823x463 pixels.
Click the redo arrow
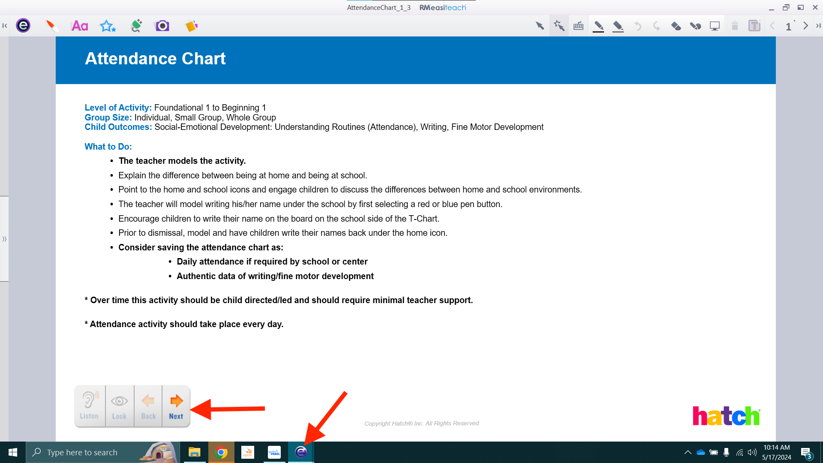[x=656, y=26]
